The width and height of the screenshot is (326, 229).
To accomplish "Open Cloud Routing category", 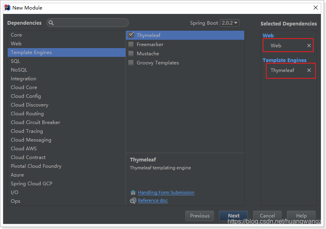I will (67, 114).
